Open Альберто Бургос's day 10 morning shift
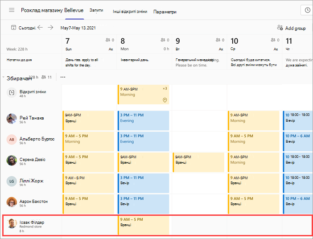This screenshot has height=239, width=313. pos(254,141)
